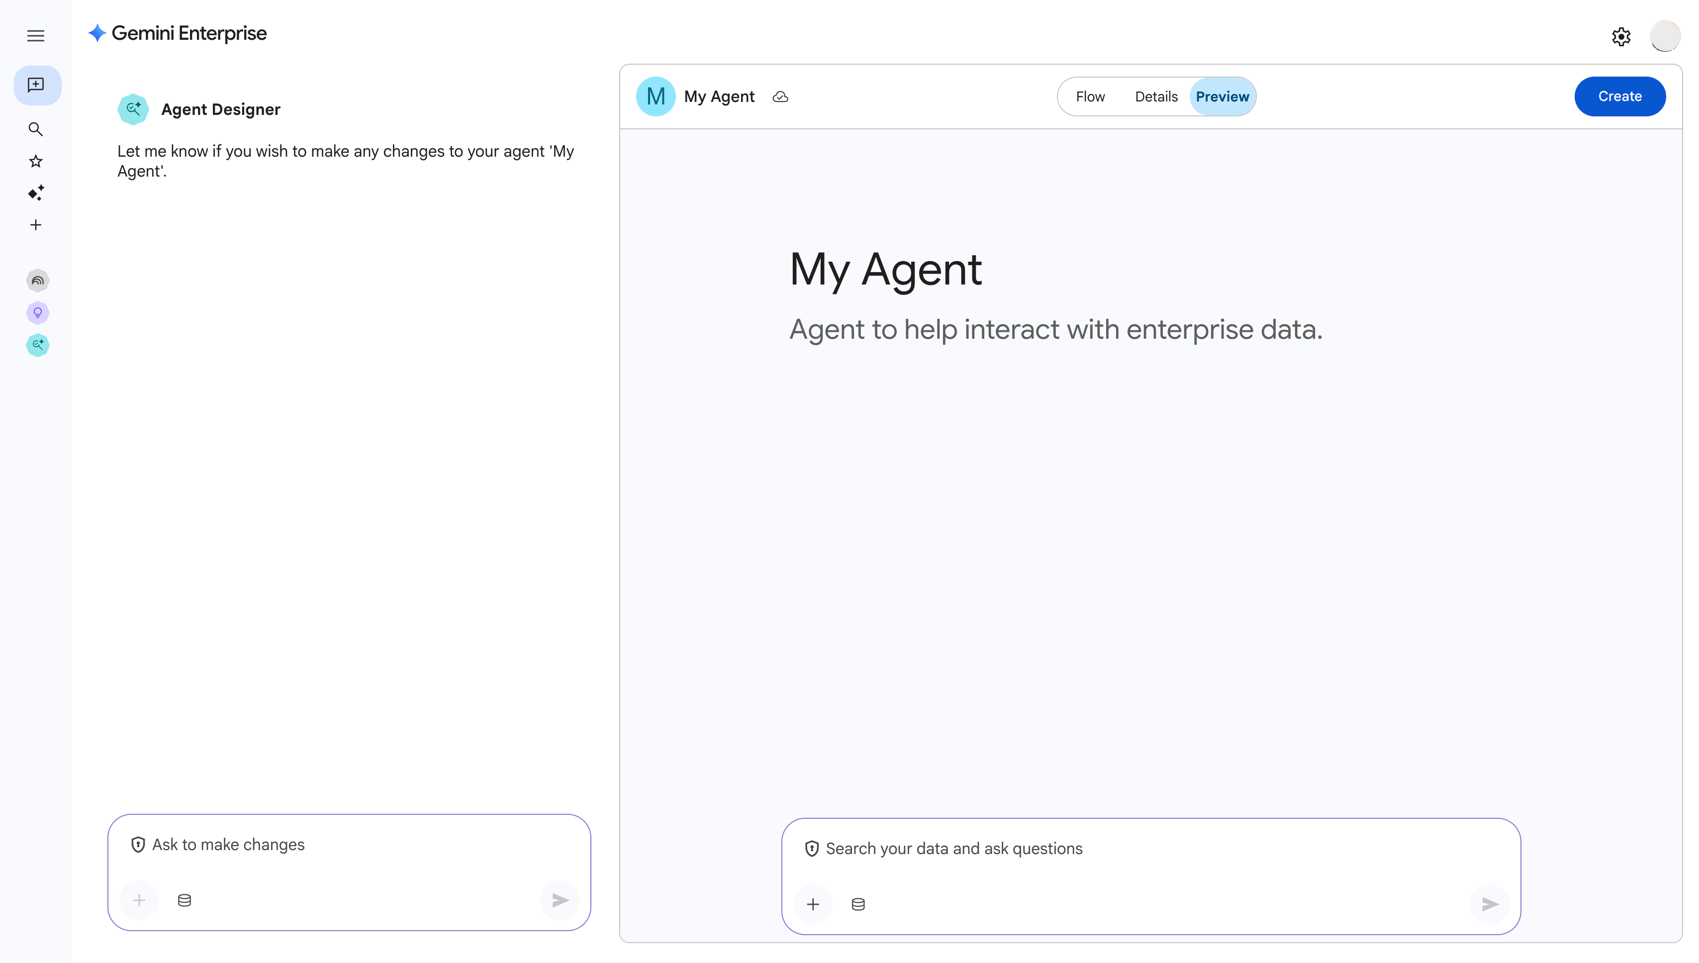Image resolution: width=1699 pixels, height=963 pixels.
Task: Open the data source selector in Agent Designer input
Action: click(184, 900)
